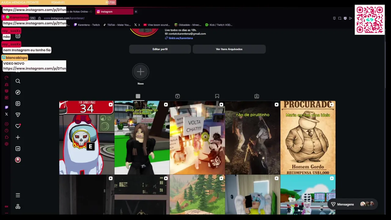391x220 pixels.
Task: Open the Meta apps grid icon
Action: tap(18, 207)
